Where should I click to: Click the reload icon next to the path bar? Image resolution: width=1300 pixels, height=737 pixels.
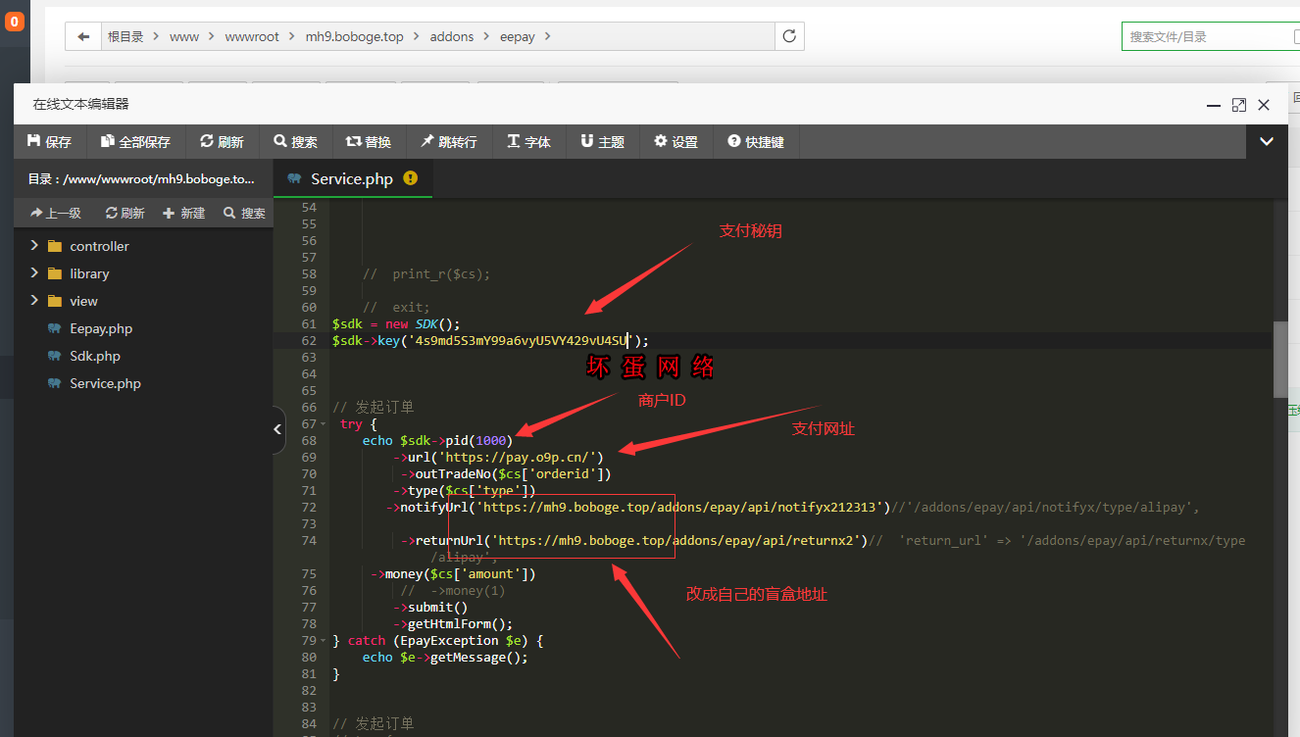pos(789,36)
